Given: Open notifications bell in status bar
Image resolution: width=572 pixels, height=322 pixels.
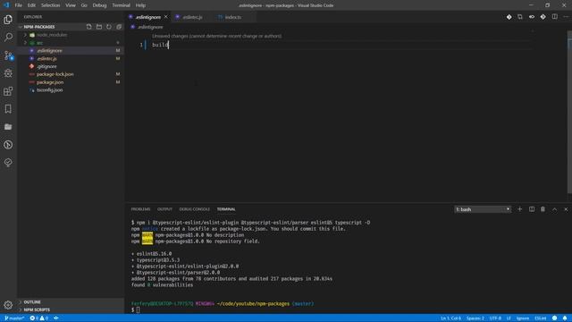Looking at the screenshot, I should (x=565, y=318).
